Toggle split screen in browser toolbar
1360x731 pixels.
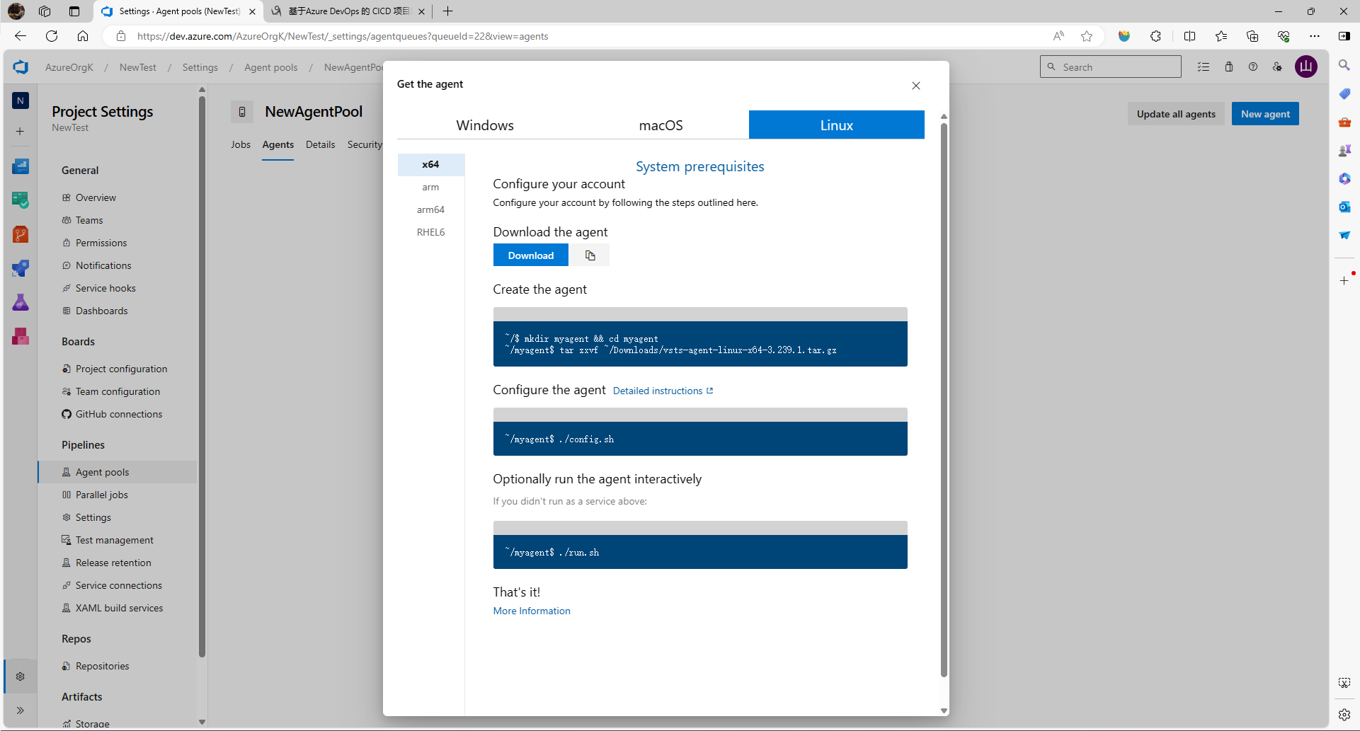(x=1189, y=36)
